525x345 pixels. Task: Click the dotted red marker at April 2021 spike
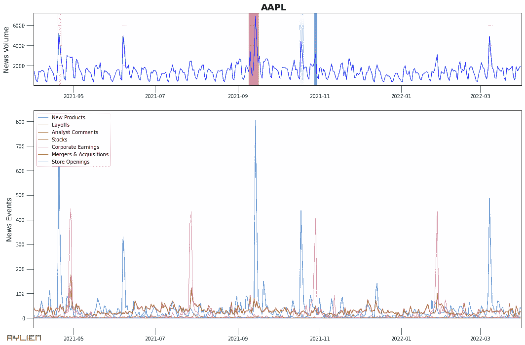point(60,49)
